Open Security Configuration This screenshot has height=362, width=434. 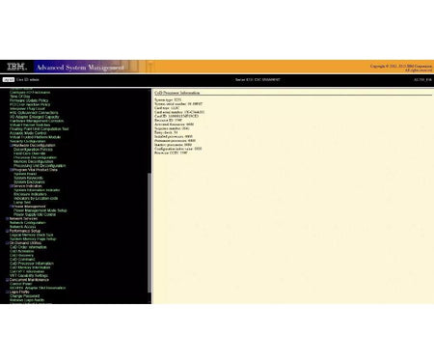coord(28,141)
